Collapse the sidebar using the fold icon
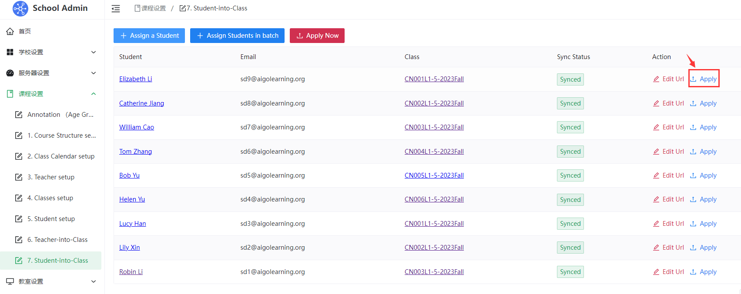Viewport: 741px width, 294px height. [x=116, y=9]
